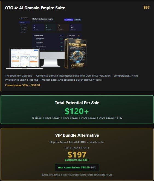154x181 pixels.
Task: Click the AI Domain Empire product box image
Action: point(75,54)
